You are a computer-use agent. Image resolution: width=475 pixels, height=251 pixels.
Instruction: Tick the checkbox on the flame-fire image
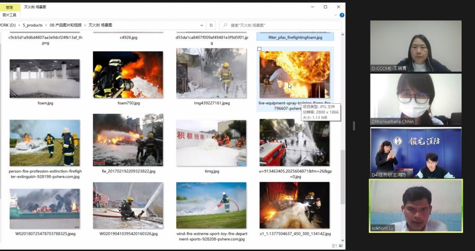[259, 49]
